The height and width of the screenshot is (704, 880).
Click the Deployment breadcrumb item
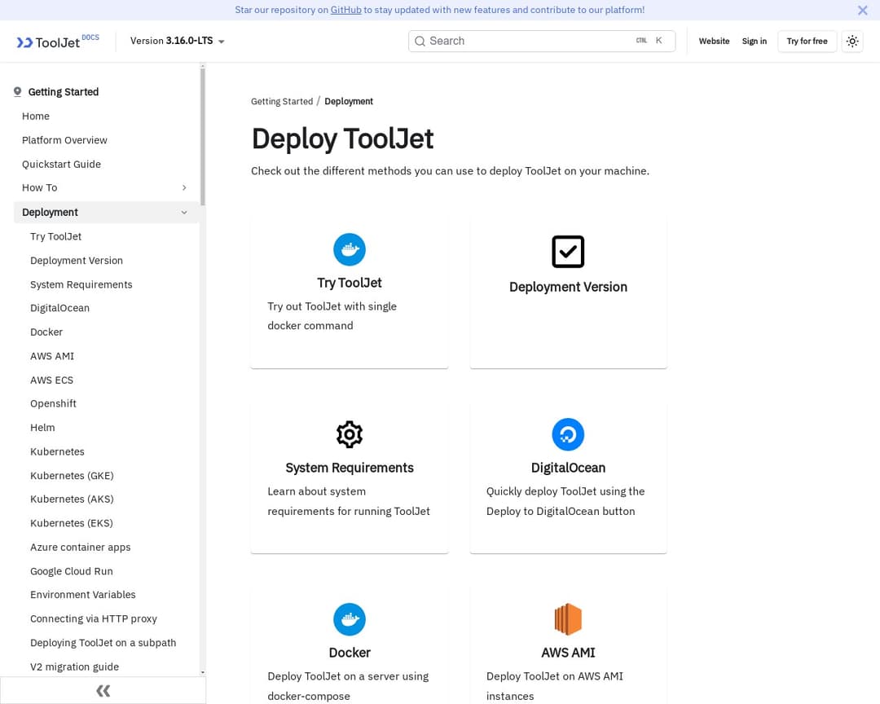pos(349,101)
